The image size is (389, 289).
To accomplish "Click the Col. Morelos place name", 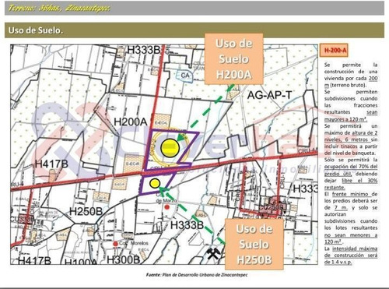I will click(134, 243).
